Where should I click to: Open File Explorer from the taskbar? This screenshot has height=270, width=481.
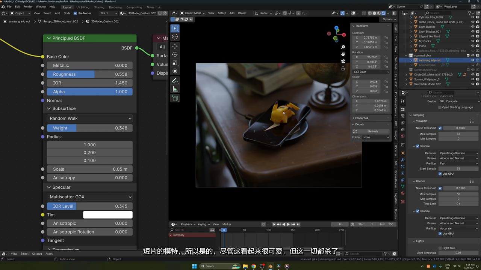[245, 266]
